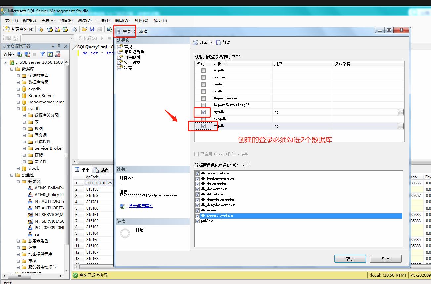Click the 2000202010225 VipCode cell
The width and height of the screenshot is (431, 284).
tap(99, 183)
